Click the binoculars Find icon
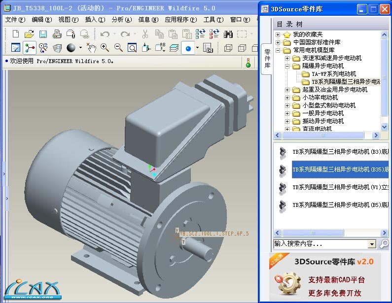Image resolution: width=392 pixels, height=303 pixels. point(228,34)
